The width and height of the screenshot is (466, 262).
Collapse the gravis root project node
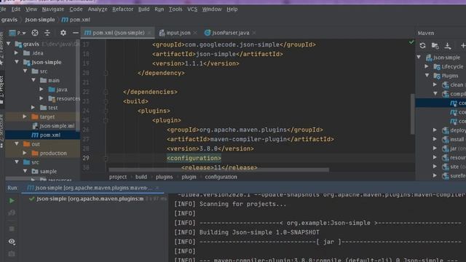click(x=9, y=44)
